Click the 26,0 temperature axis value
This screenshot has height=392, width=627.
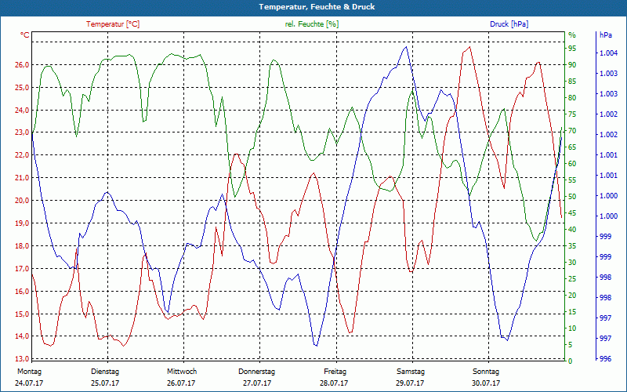click(23, 65)
